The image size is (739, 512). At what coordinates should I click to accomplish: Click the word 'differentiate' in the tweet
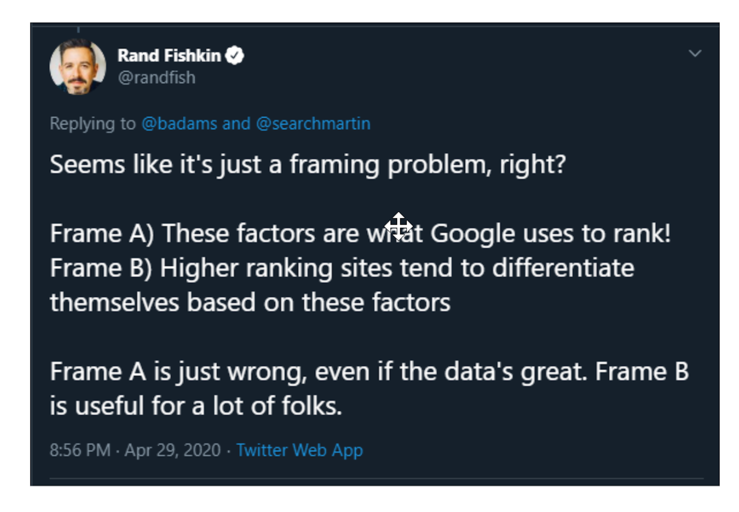pyautogui.click(x=563, y=268)
